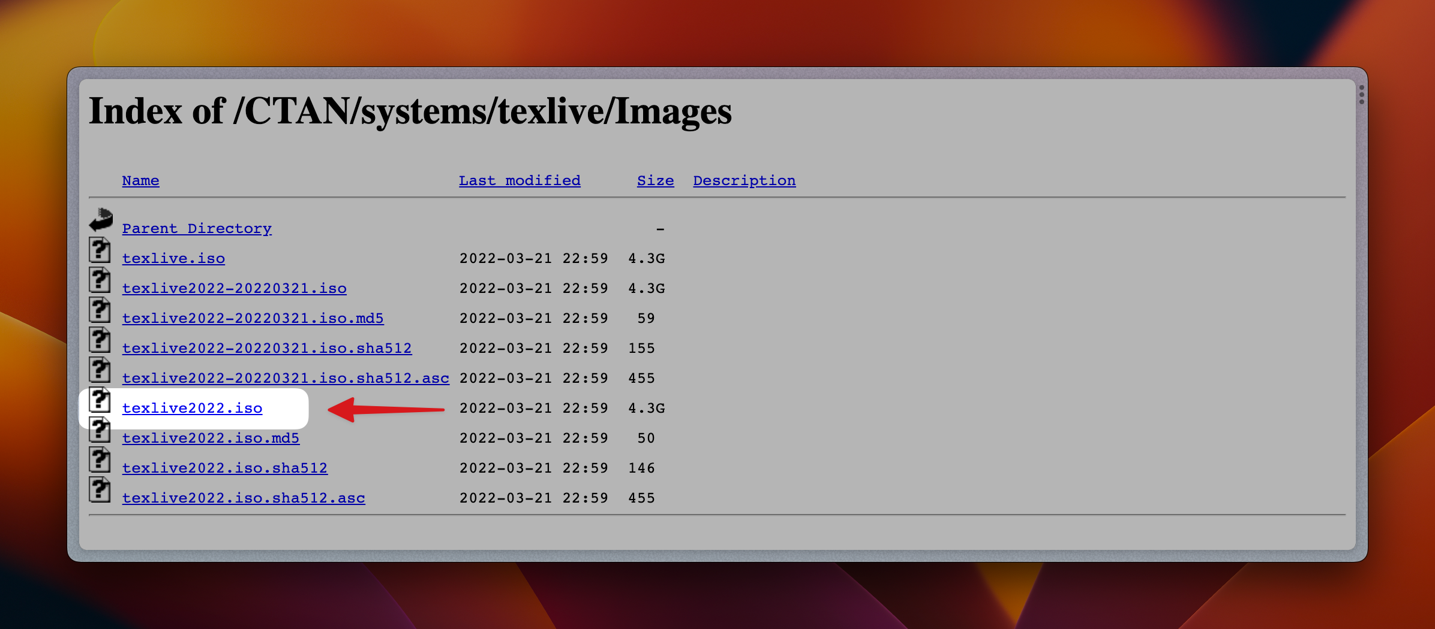Click the file icon beside texlive2022.iso.sha512

click(x=100, y=459)
